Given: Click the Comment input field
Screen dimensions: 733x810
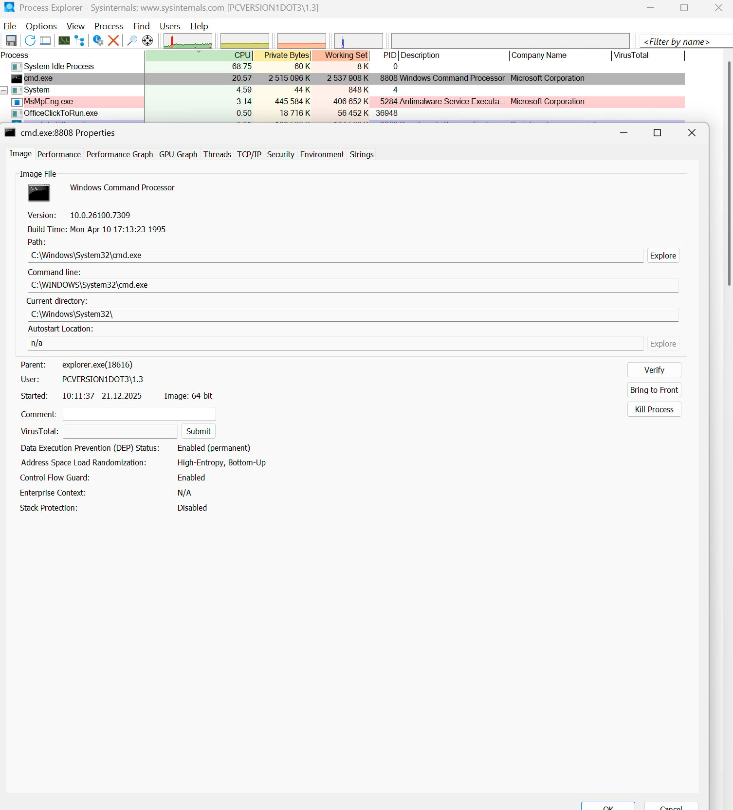Looking at the screenshot, I should 139,414.
